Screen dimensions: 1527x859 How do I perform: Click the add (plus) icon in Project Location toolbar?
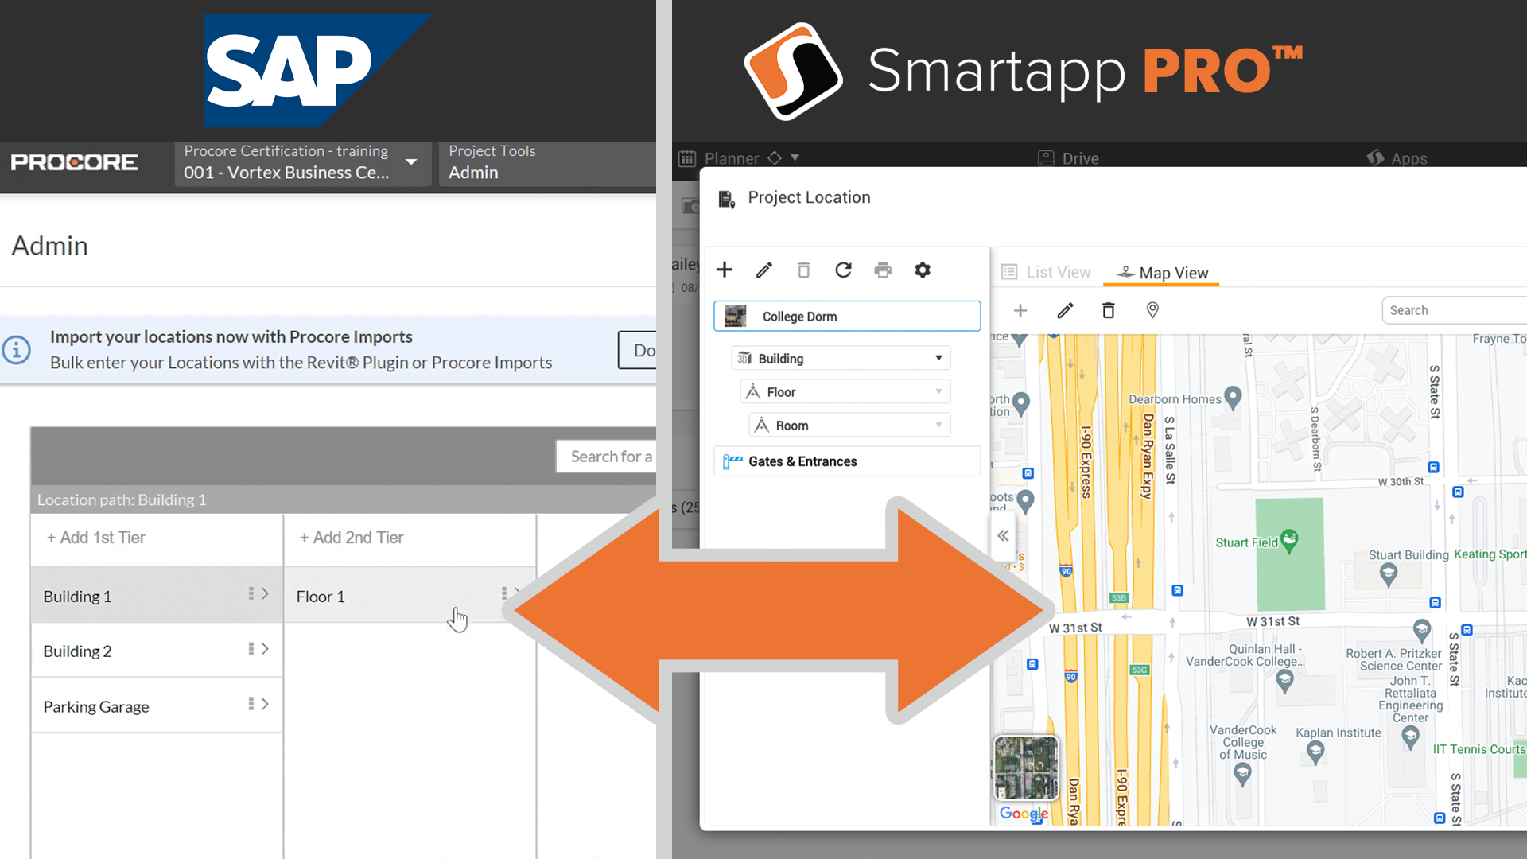(724, 270)
